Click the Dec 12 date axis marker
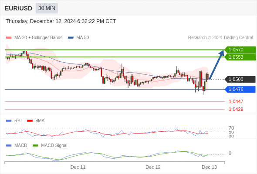This screenshot has width=257, height=174. click(153, 167)
